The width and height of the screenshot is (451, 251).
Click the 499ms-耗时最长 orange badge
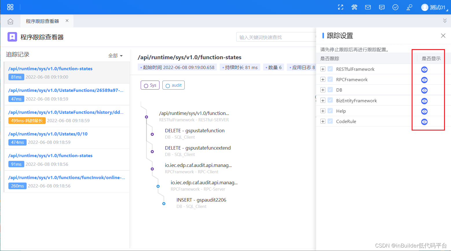27,120
